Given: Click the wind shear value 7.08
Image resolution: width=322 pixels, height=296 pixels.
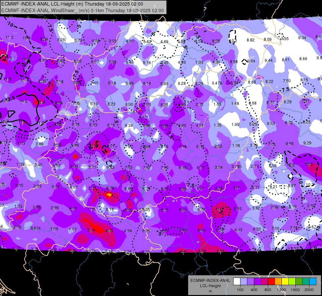Looking at the screenshot, I should pyautogui.click(x=112, y=62).
